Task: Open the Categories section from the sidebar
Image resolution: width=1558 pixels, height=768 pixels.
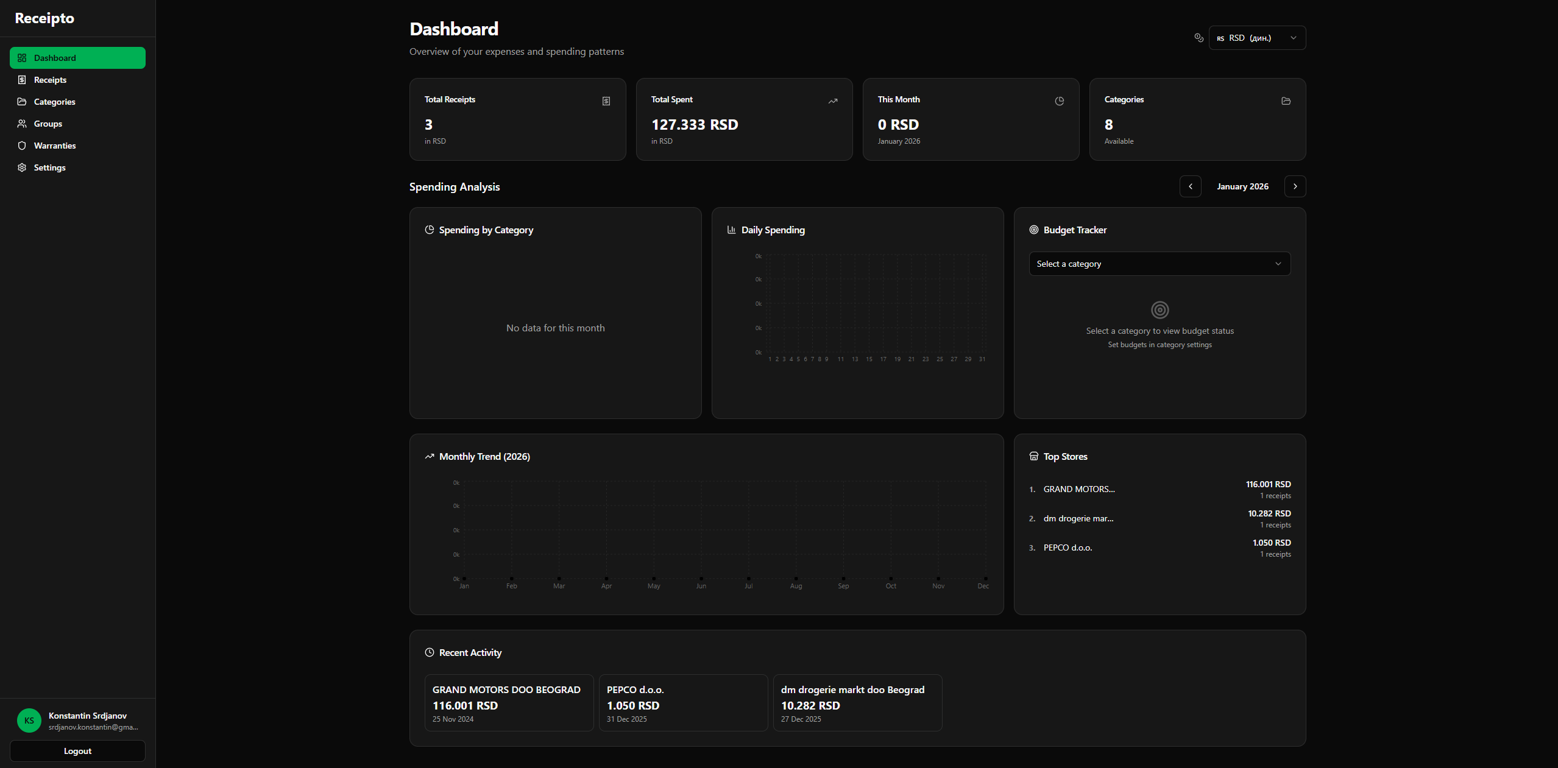Action: point(54,102)
